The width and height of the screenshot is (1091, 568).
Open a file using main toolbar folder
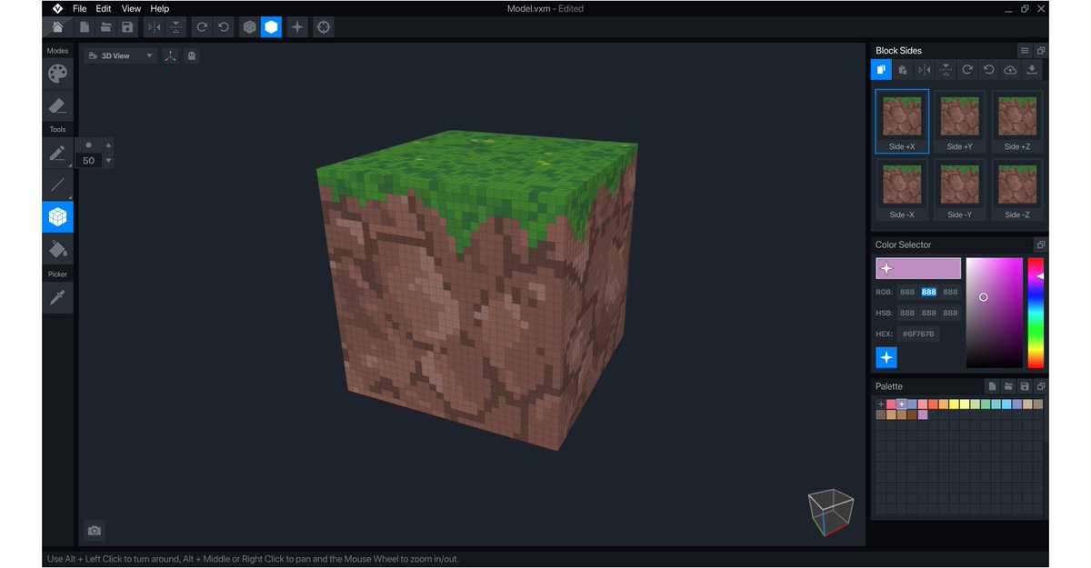point(105,27)
